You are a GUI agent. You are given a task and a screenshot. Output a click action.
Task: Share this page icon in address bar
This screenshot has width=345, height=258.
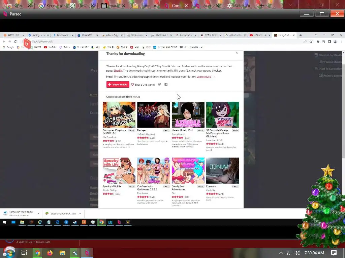tap(305, 41)
